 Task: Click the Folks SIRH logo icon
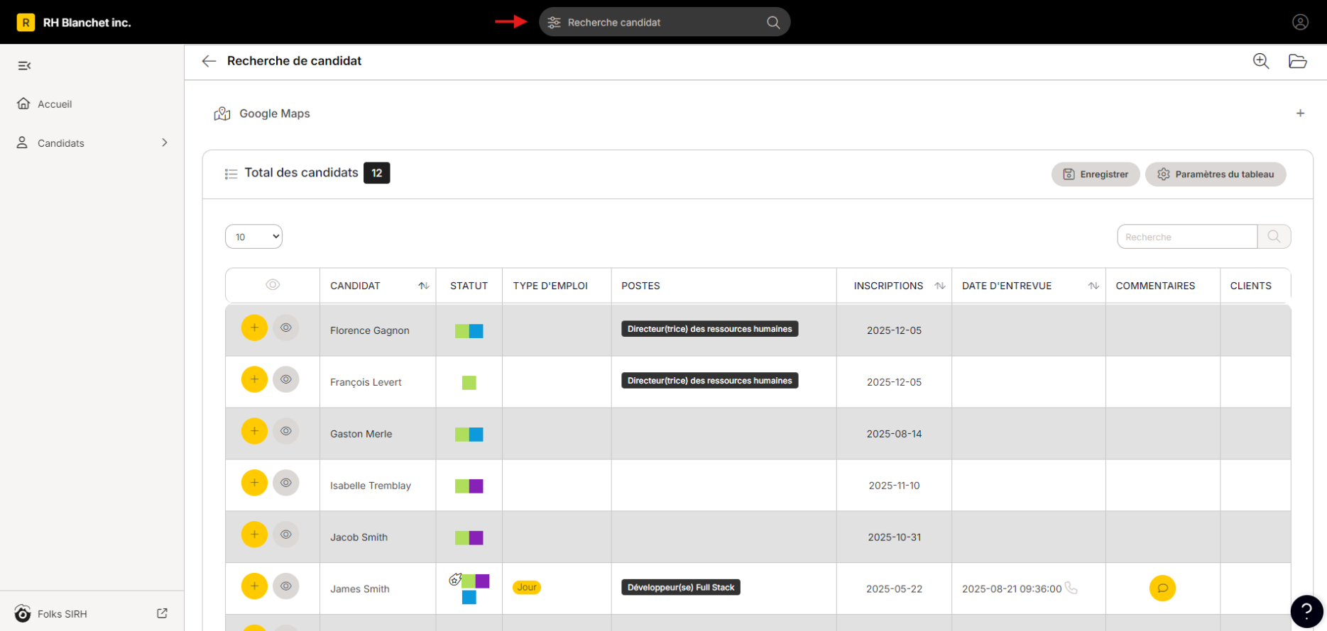23,613
